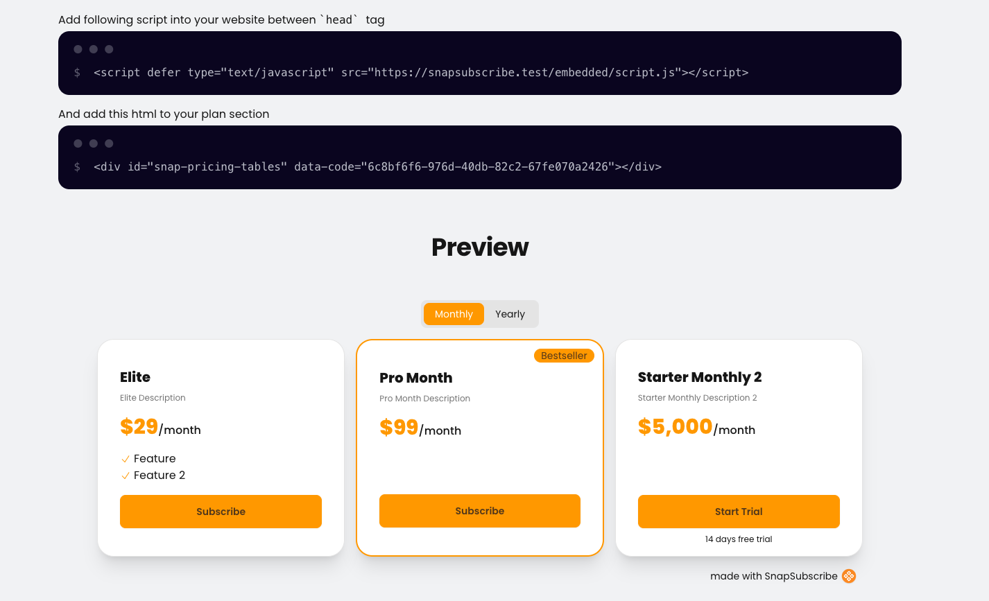Click the $5,000 price
The height and width of the screenshot is (601, 989).
click(x=676, y=426)
